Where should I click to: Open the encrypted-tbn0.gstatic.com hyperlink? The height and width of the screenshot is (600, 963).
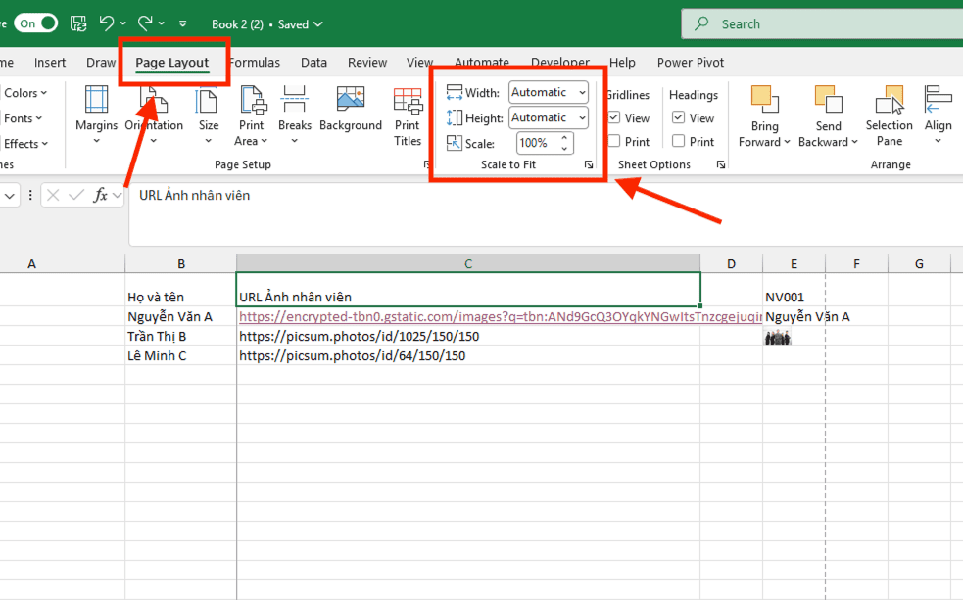coord(500,316)
